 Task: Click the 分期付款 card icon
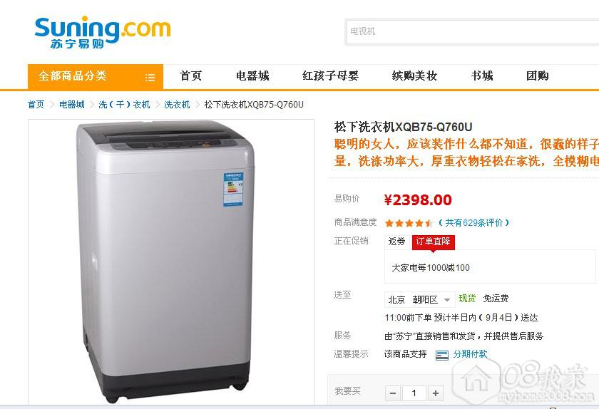tap(442, 355)
